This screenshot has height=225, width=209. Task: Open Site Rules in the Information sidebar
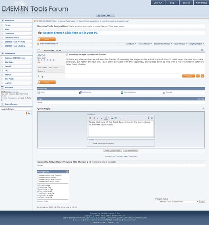pos(9,62)
